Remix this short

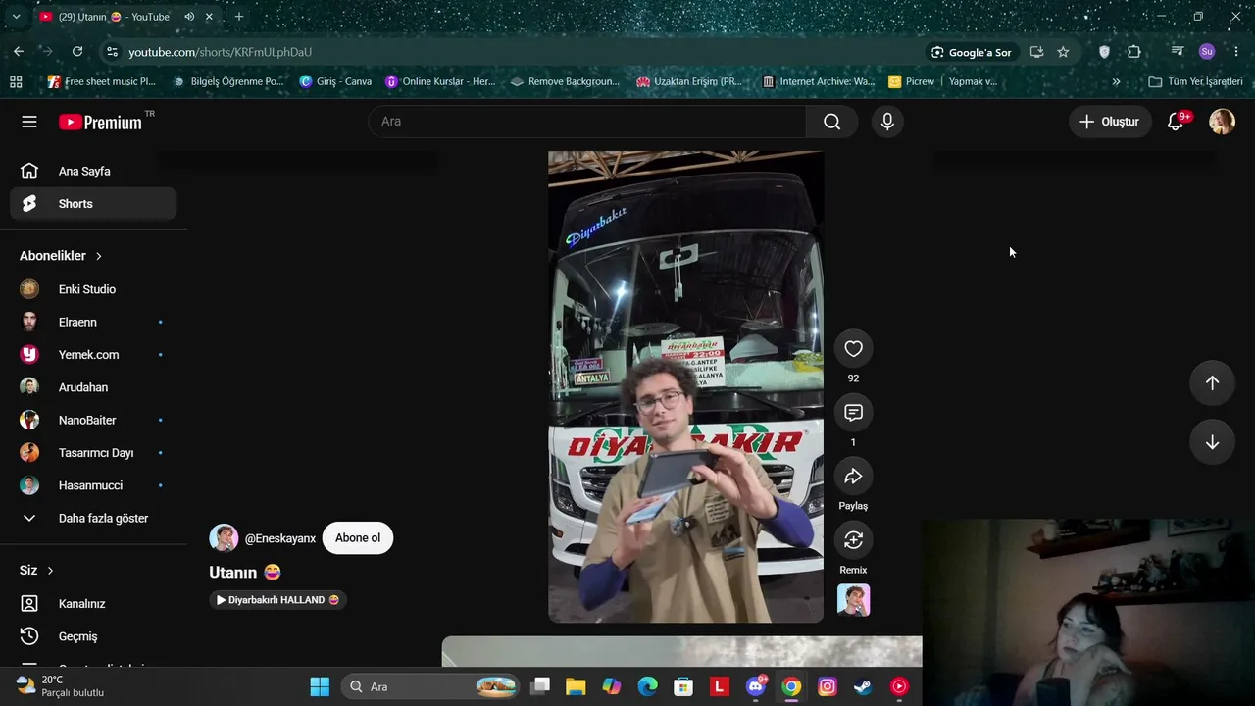pyautogui.click(x=853, y=540)
